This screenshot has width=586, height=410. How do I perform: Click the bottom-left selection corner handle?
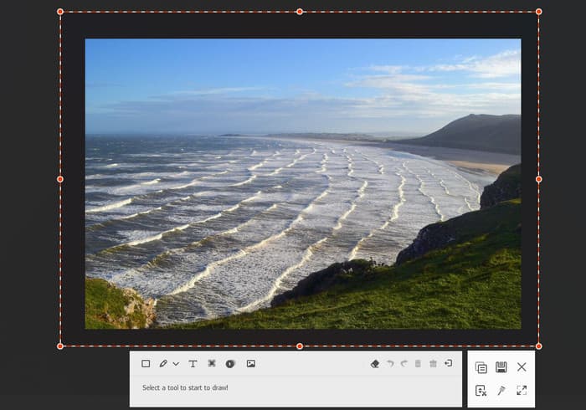tap(60, 346)
